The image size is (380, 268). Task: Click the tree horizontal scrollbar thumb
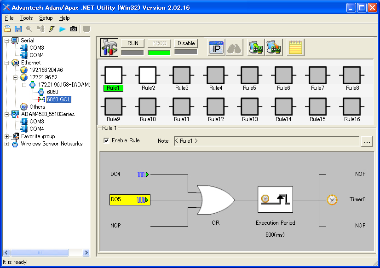click(x=40, y=253)
